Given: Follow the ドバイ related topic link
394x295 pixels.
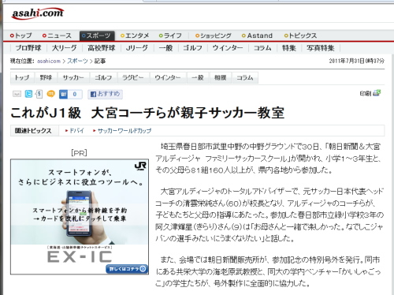Looking at the screenshot, I should [x=75, y=130].
